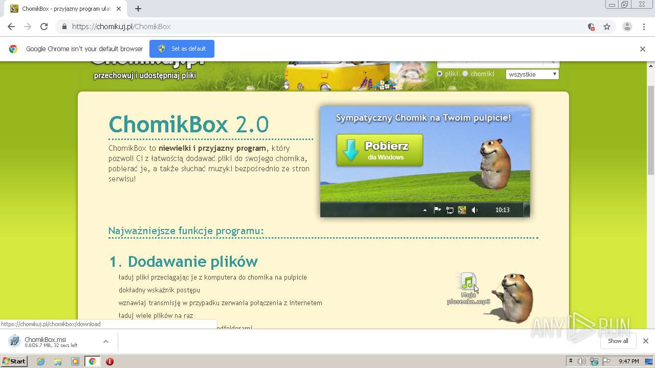
Task: Open the Windows Start menu
Action: pyautogui.click(x=14, y=361)
